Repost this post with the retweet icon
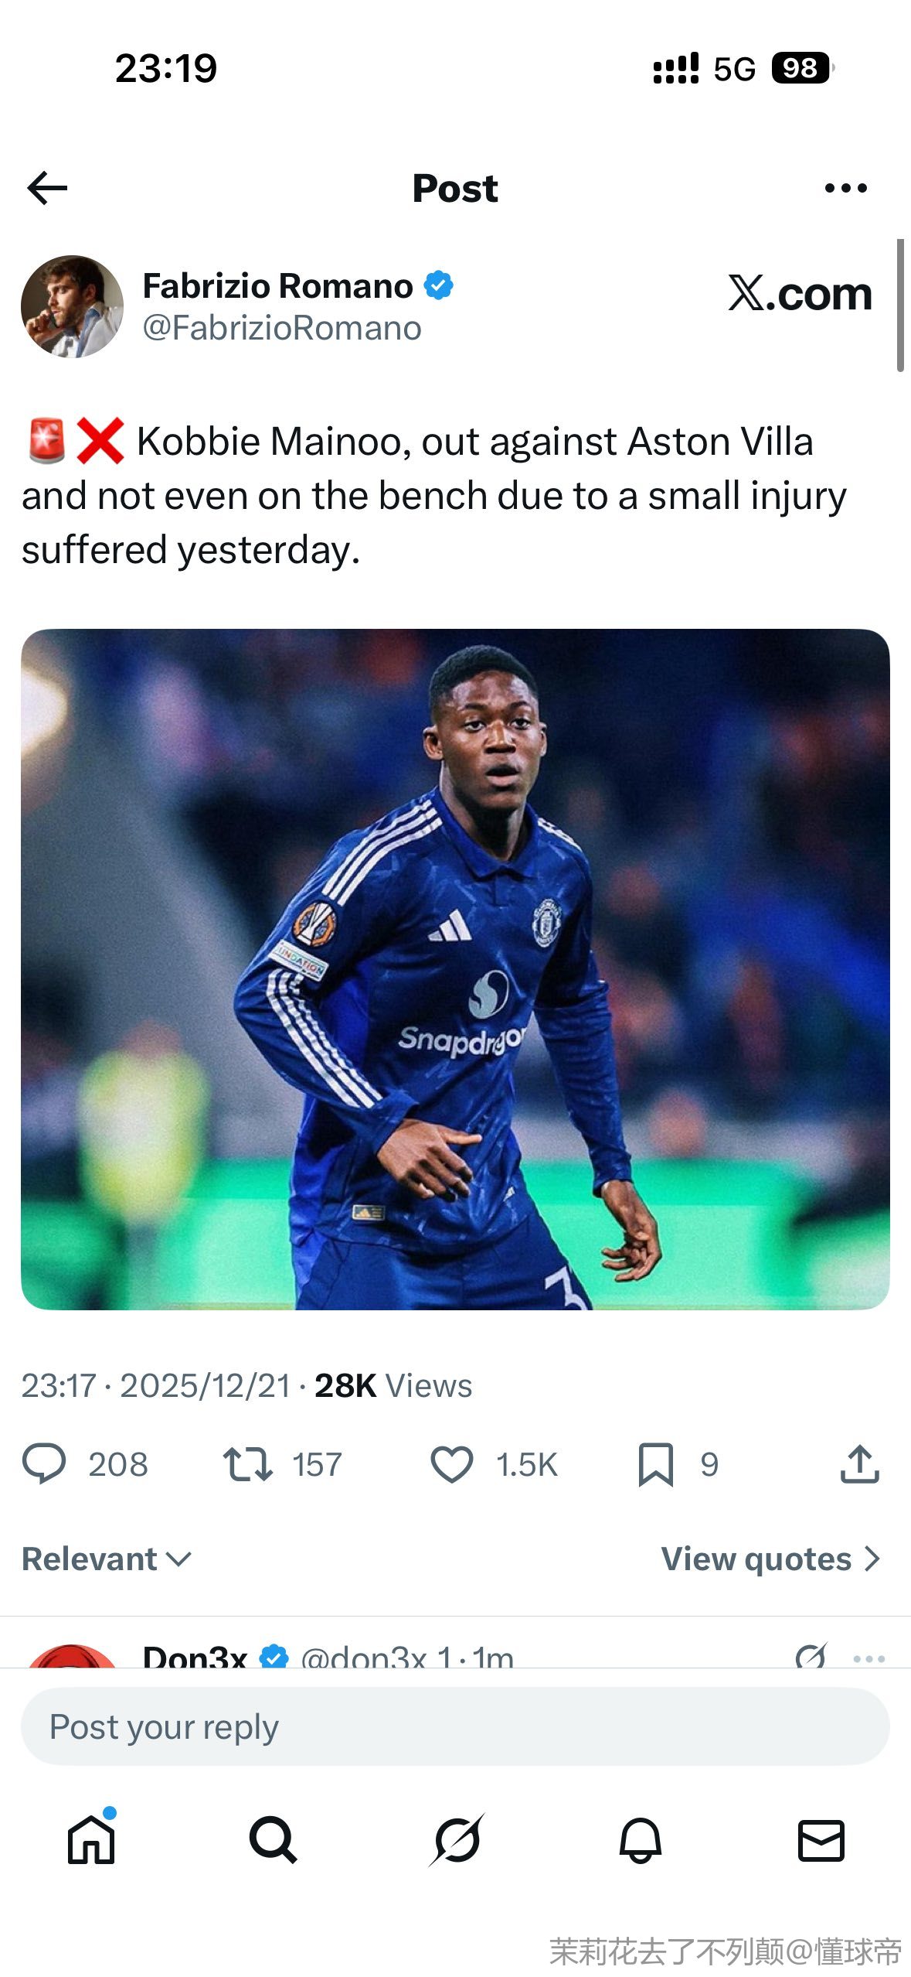Image resolution: width=911 pixels, height=1977 pixels. click(x=247, y=1464)
